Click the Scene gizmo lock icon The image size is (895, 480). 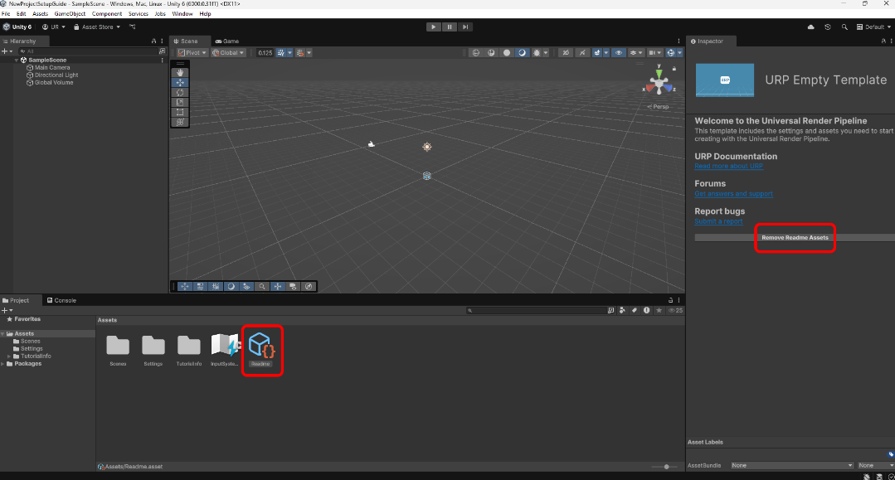(x=674, y=69)
